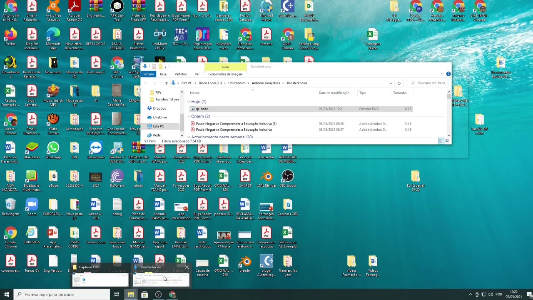The image size is (533, 300).
Task: Select the APK Easy Tool shortcut
Action: pyautogui.click(x=117, y=10)
